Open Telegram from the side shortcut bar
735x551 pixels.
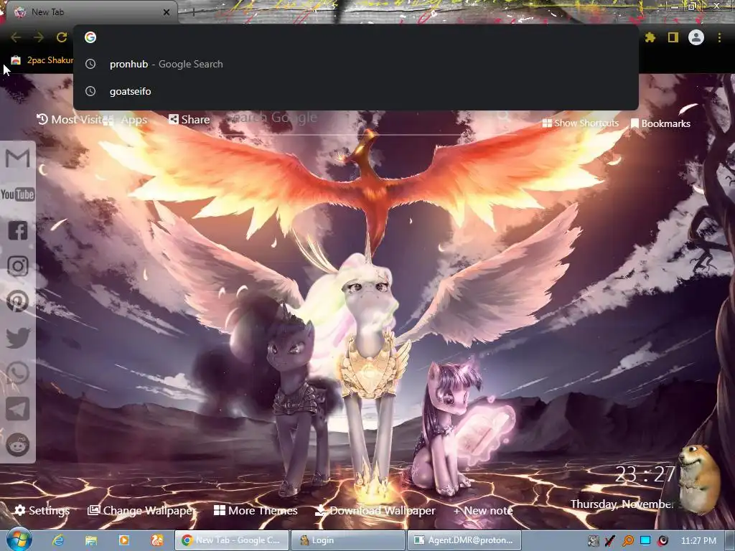18,409
